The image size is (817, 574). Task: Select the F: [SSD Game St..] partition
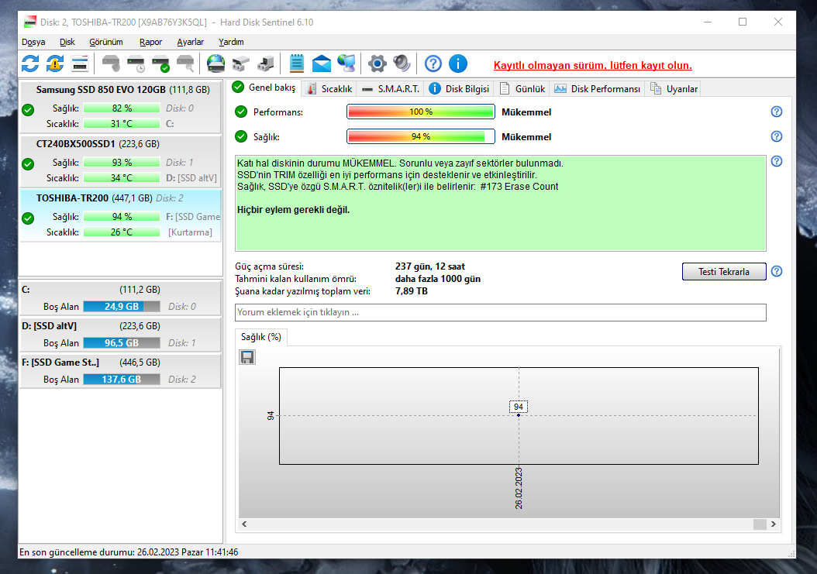click(x=121, y=371)
